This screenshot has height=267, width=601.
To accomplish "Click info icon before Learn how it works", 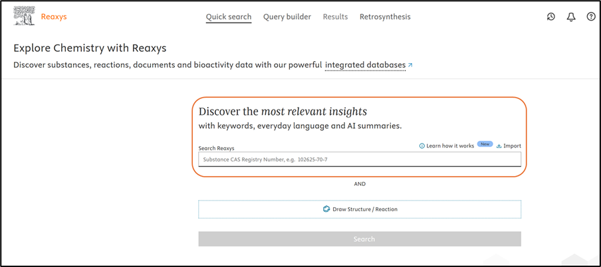I will 422,145.
